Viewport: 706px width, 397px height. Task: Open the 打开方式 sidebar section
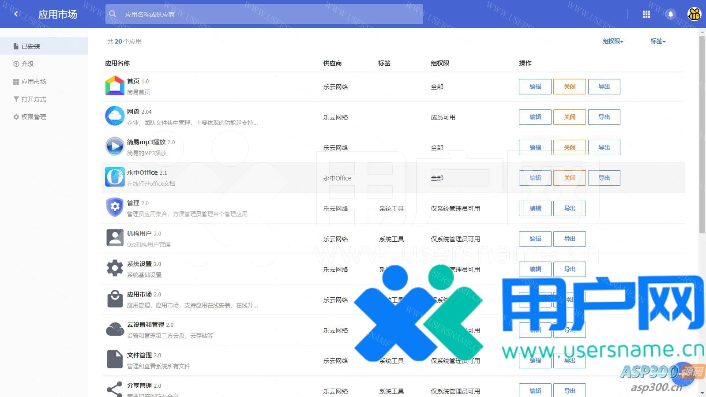[x=44, y=99]
